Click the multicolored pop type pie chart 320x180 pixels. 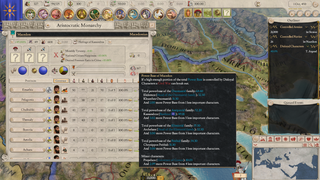point(63,71)
